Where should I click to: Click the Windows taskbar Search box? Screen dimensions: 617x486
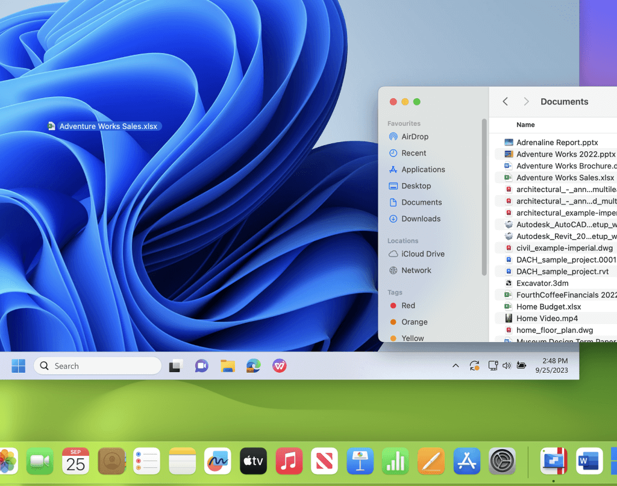click(x=98, y=366)
